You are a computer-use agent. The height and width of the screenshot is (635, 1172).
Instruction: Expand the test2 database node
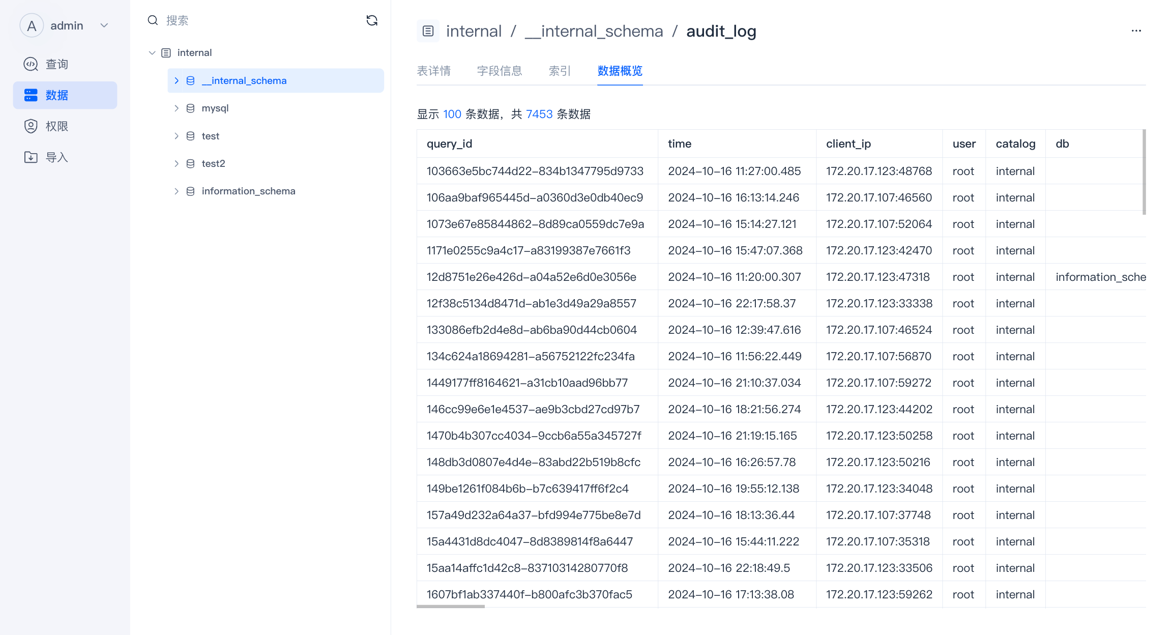click(x=177, y=164)
